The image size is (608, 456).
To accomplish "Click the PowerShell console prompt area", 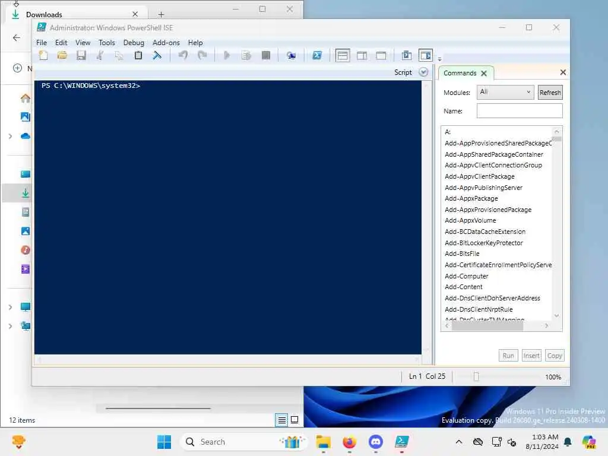I will click(227, 217).
